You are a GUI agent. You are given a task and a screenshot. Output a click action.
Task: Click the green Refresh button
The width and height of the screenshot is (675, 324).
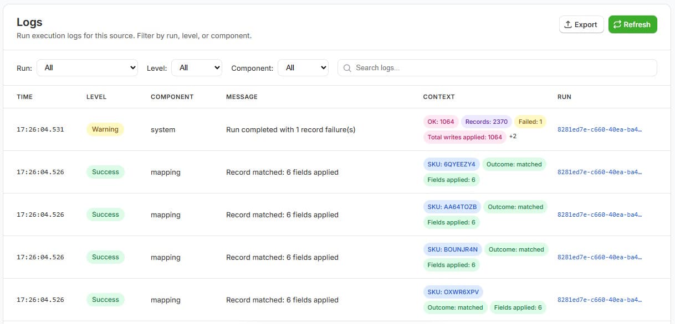pos(632,24)
